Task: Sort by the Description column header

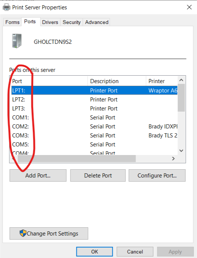Action: point(117,81)
